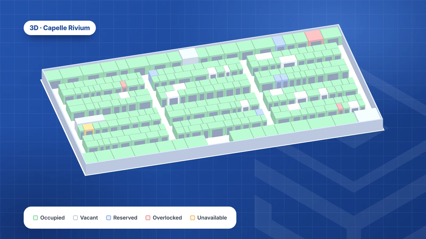The image size is (426, 239).
Task: Click the 'Vacant' legend text
Action: [89, 218]
